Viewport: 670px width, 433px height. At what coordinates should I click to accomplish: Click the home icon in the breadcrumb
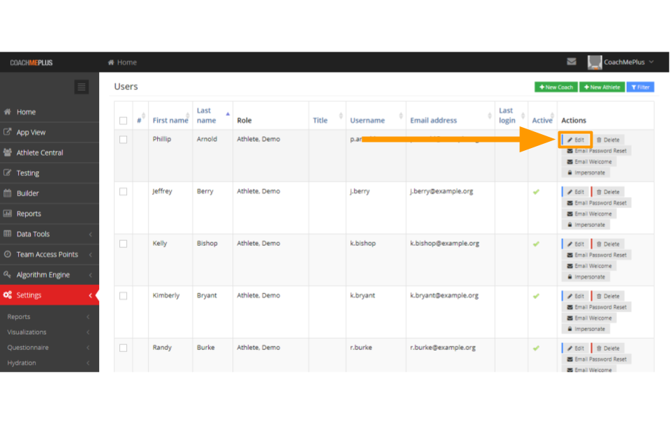pyautogui.click(x=111, y=62)
